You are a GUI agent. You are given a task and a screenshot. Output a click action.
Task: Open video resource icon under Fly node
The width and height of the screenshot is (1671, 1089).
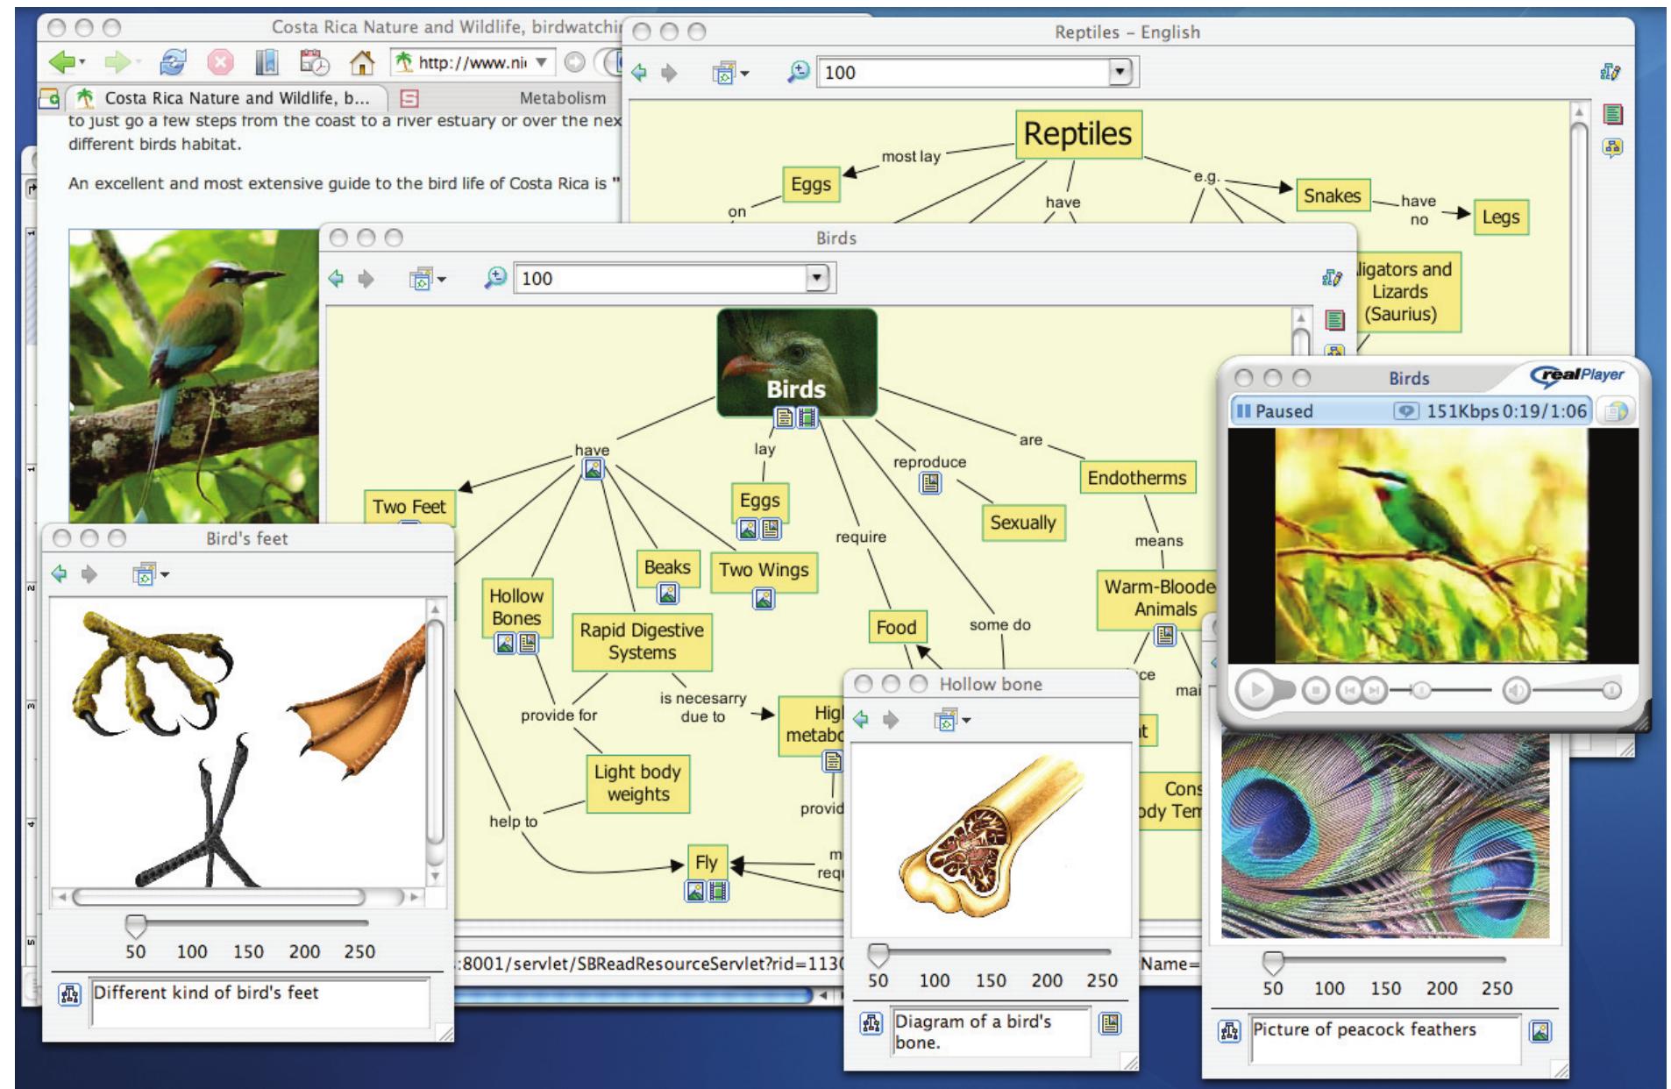pos(718,892)
